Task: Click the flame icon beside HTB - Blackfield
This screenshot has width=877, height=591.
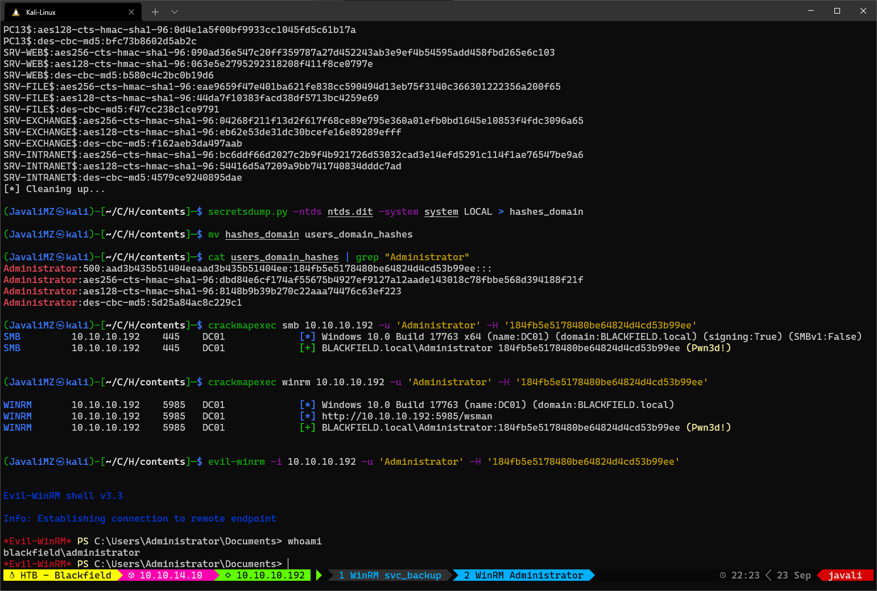Action: point(12,575)
